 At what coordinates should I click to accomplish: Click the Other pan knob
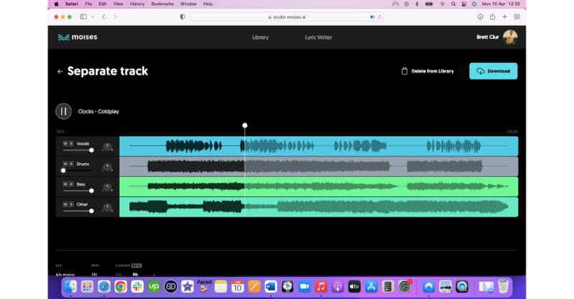[107, 208]
